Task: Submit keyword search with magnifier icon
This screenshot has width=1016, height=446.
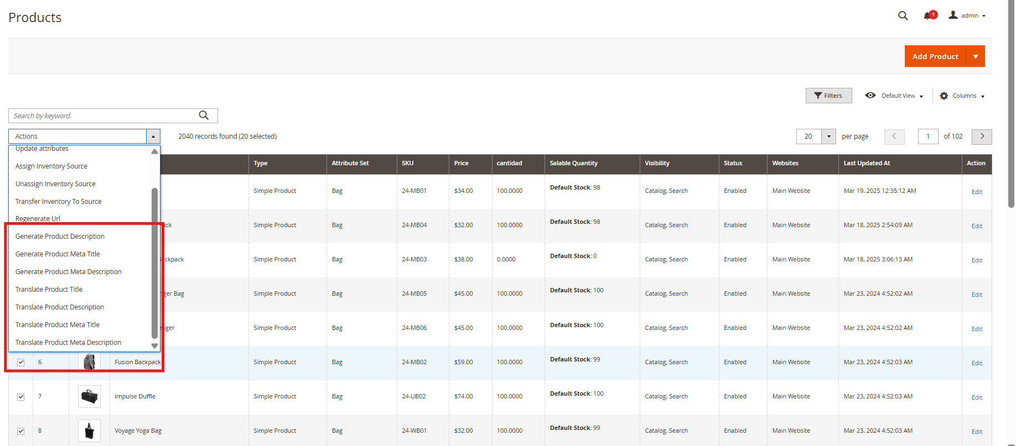Action: coord(204,115)
